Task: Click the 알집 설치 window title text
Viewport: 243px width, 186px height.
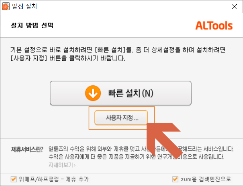Action: click(x=24, y=6)
